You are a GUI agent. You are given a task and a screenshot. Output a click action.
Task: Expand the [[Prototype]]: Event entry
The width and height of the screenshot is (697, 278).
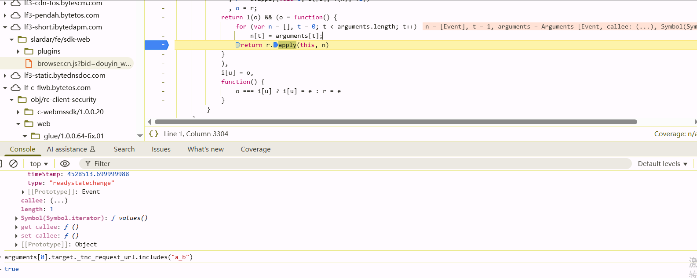pyautogui.click(x=23, y=192)
